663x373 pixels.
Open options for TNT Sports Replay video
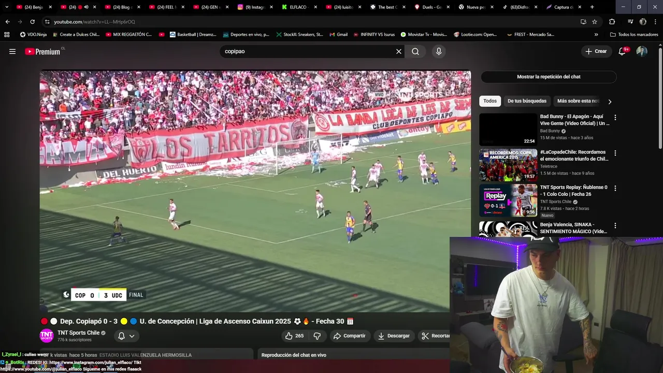click(x=615, y=189)
